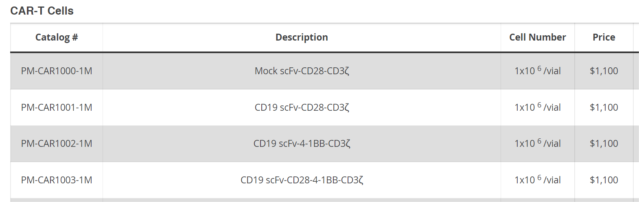Click the cell number for PM-CAR1001-1M
Image resolution: width=639 pixels, height=202 pixels.
click(537, 107)
